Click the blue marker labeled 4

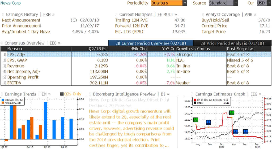(236, 132)
